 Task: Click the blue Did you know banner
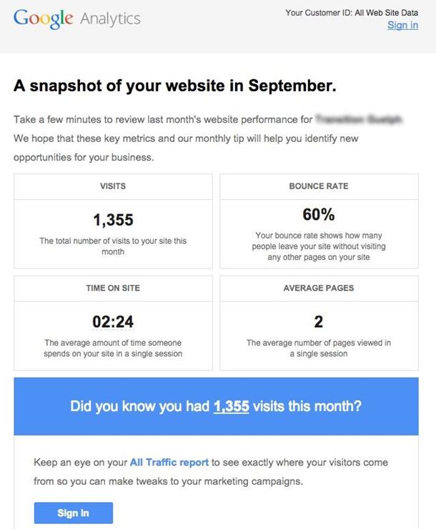[216, 406]
